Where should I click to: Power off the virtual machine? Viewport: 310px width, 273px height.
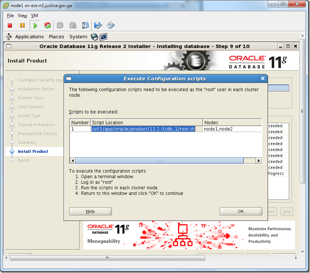pyautogui.click(x=10, y=25)
